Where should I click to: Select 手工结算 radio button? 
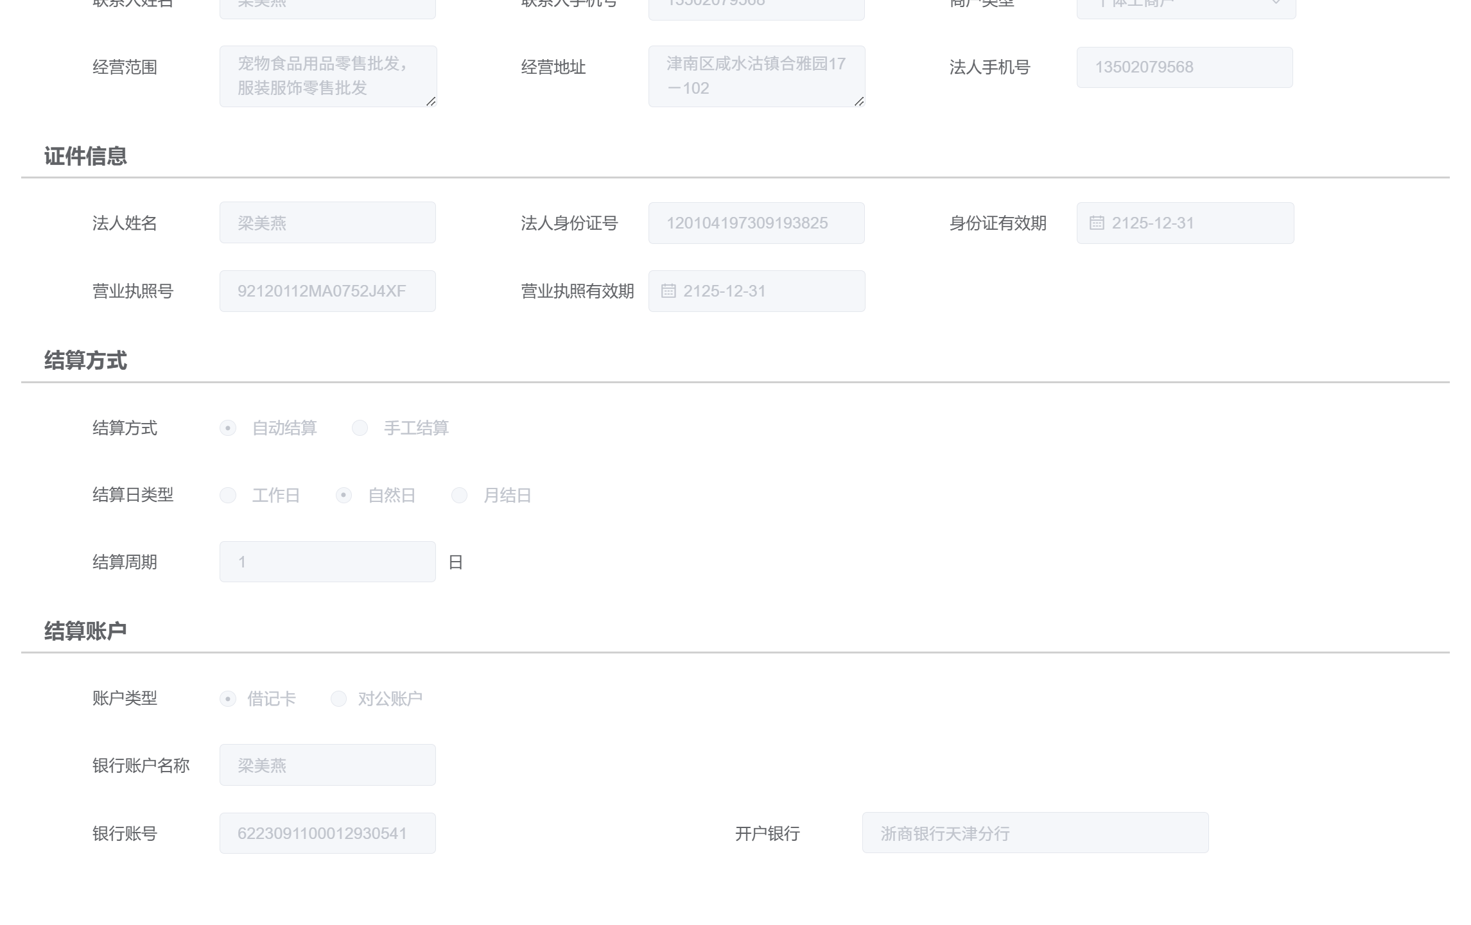(360, 428)
